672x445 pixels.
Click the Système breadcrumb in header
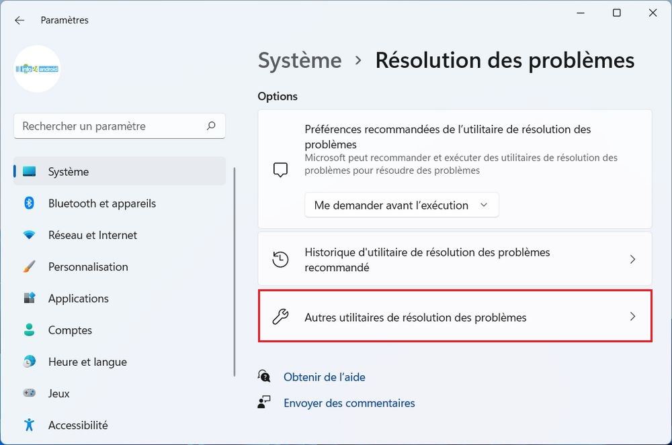(x=300, y=60)
